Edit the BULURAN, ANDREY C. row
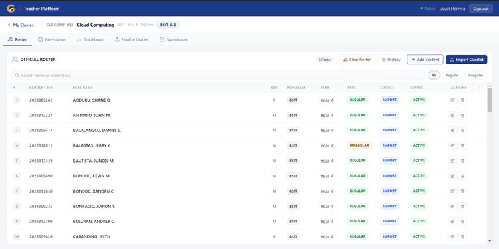Screen dimensions: 499x249 click(452, 221)
